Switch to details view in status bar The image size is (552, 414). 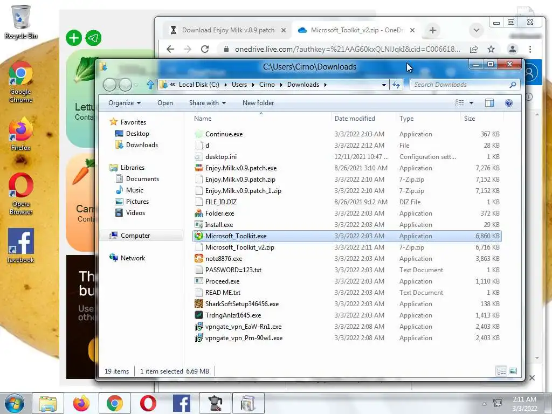501,371
